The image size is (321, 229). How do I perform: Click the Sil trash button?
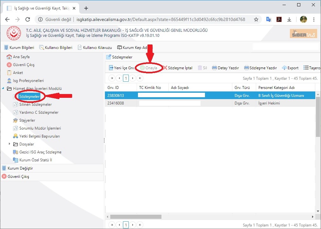(x=202, y=68)
